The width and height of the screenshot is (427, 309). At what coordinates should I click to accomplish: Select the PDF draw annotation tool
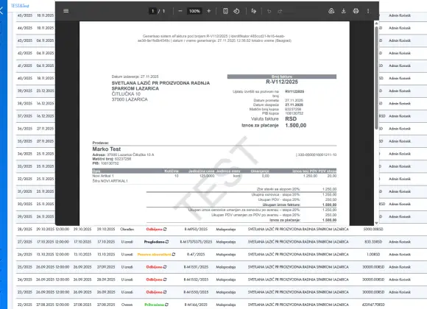[253, 11]
